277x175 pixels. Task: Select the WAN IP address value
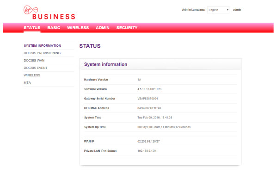tap(148, 141)
